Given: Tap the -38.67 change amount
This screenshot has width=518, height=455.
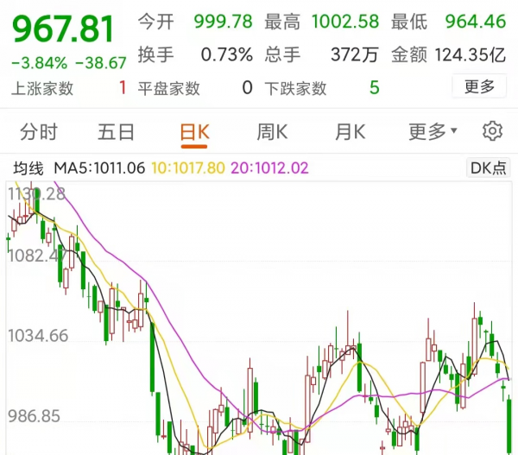Looking at the screenshot, I should 101,63.
